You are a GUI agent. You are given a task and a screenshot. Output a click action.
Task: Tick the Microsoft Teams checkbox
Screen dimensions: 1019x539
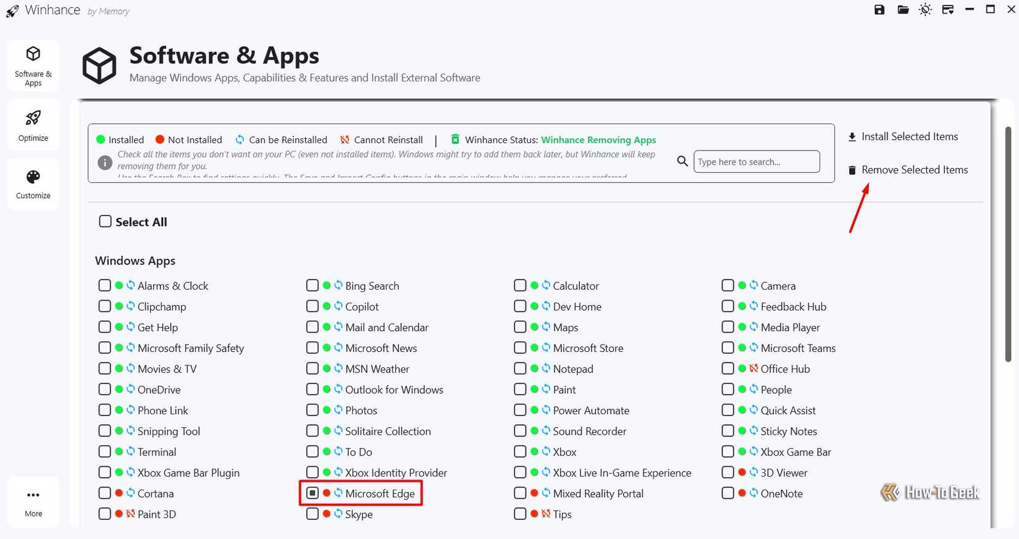(728, 348)
